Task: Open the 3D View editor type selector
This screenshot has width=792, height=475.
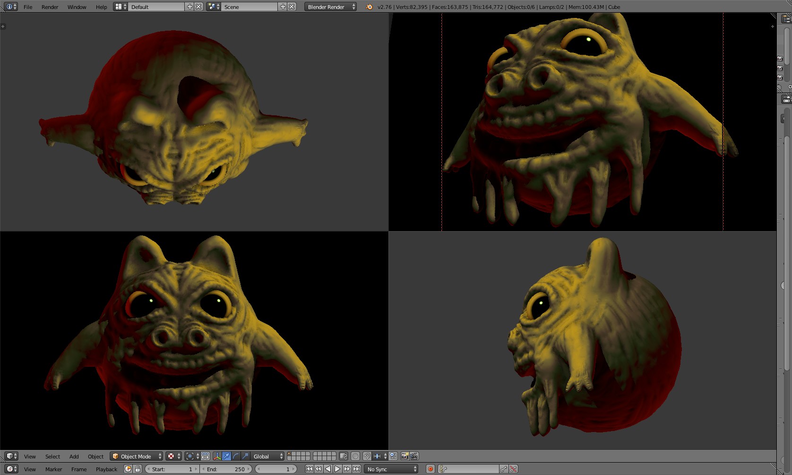Action: coord(11,456)
